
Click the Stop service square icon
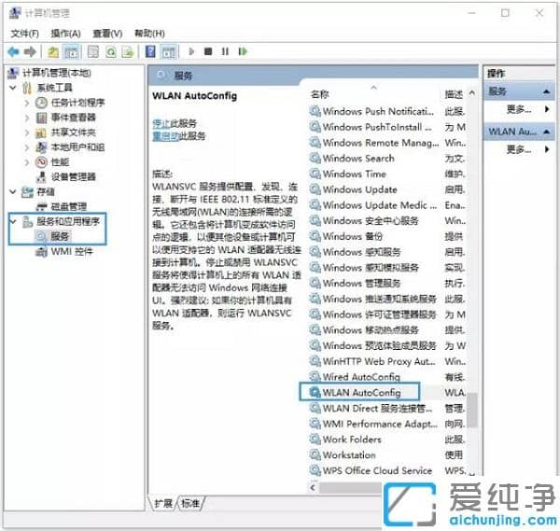208,51
